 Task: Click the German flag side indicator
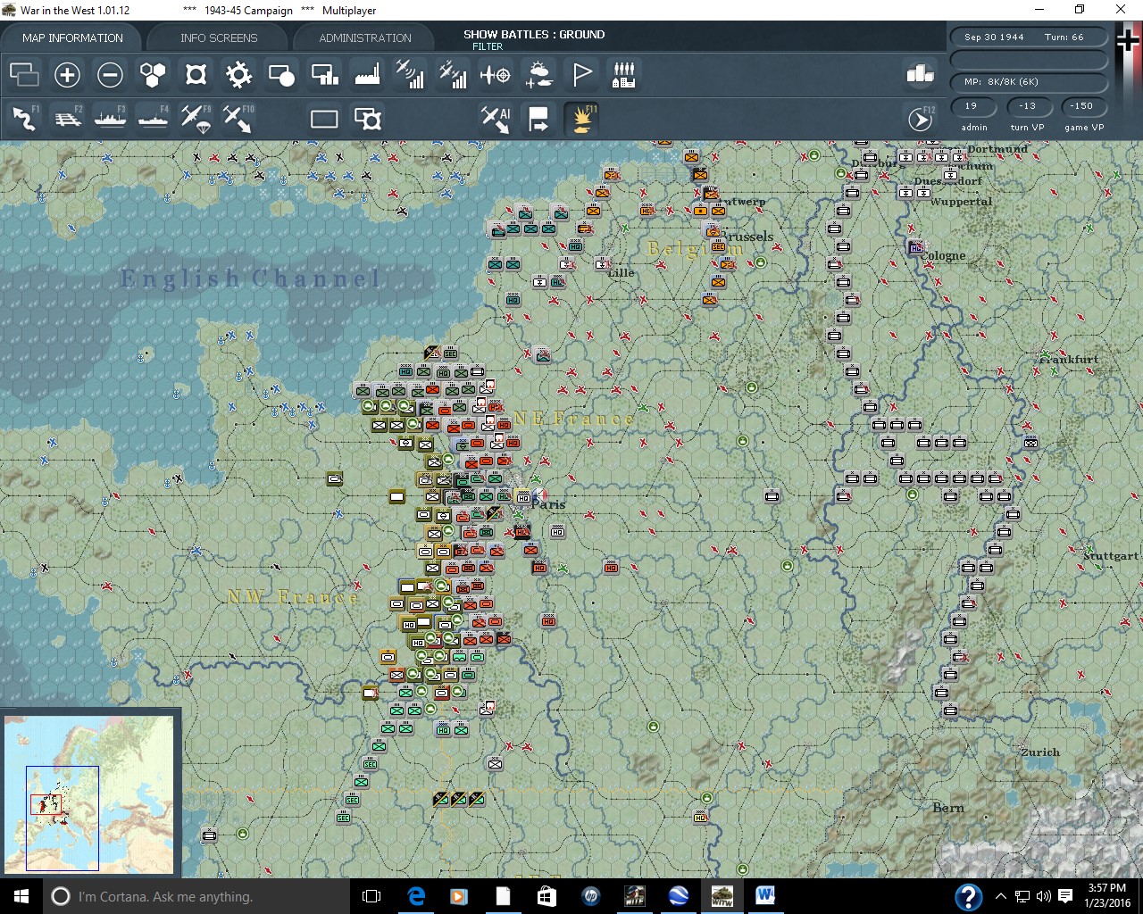1128,40
